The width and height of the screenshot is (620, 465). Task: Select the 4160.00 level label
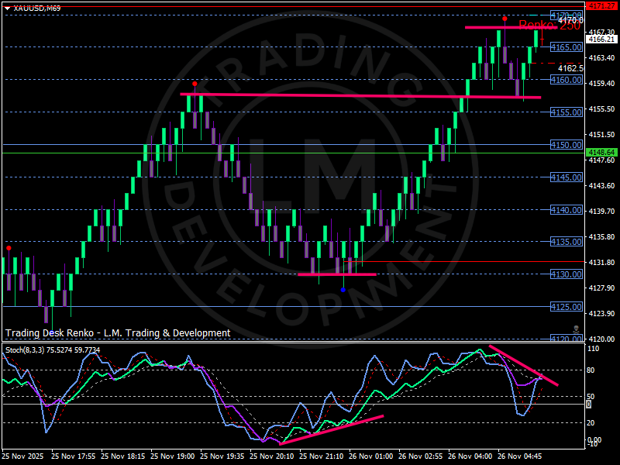(567, 80)
